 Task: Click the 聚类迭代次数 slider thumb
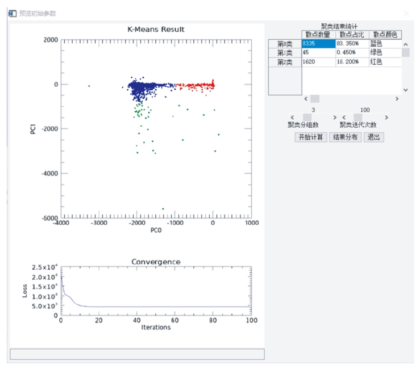(x=358, y=118)
